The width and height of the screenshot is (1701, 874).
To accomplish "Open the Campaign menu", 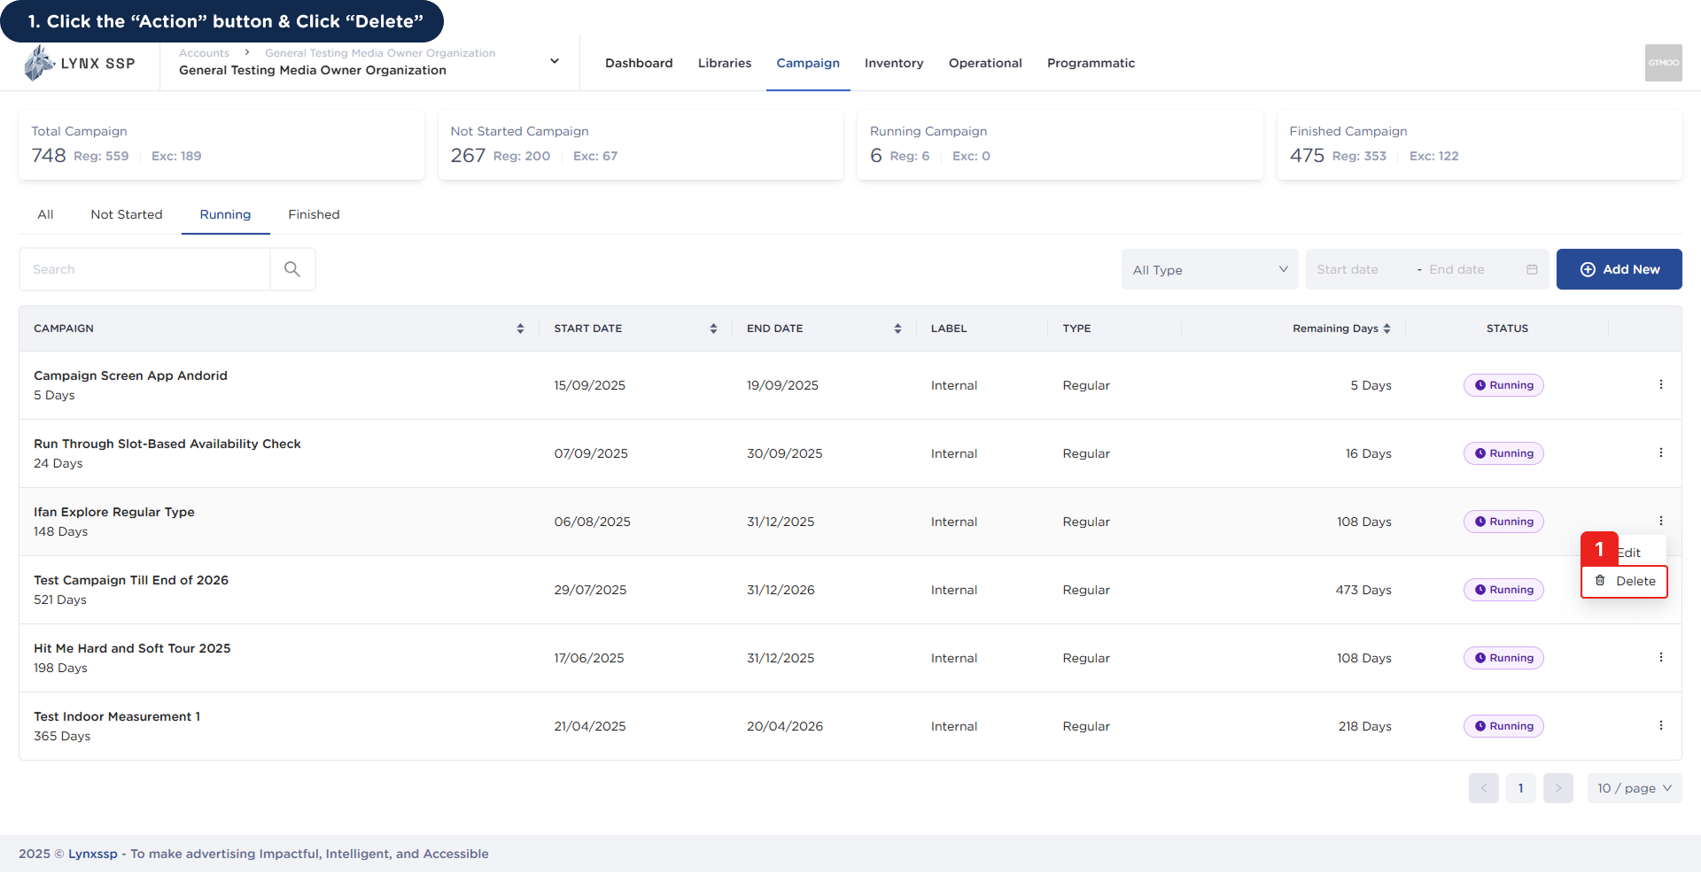I will point(808,63).
